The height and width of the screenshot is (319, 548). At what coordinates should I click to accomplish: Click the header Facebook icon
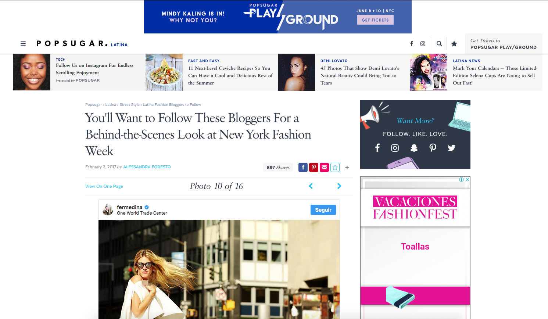coord(412,44)
